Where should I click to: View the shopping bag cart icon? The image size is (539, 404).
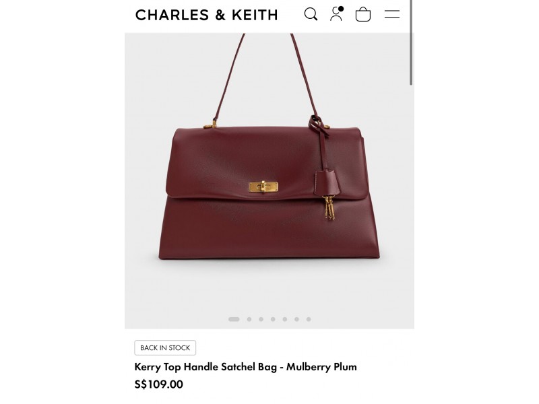coord(363,14)
